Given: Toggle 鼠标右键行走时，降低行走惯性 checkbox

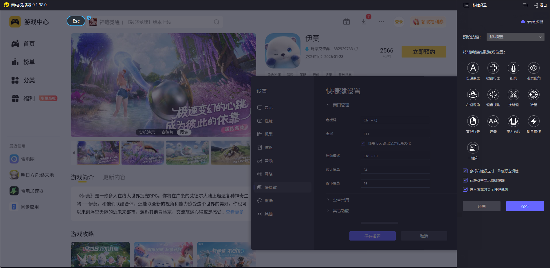Looking at the screenshot, I should click(x=465, y=171).
